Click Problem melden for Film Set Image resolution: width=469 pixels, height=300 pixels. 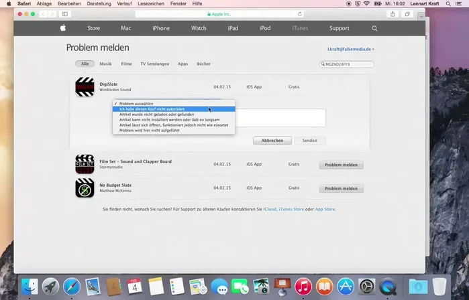pyautogui.click(x=341, y=165)
